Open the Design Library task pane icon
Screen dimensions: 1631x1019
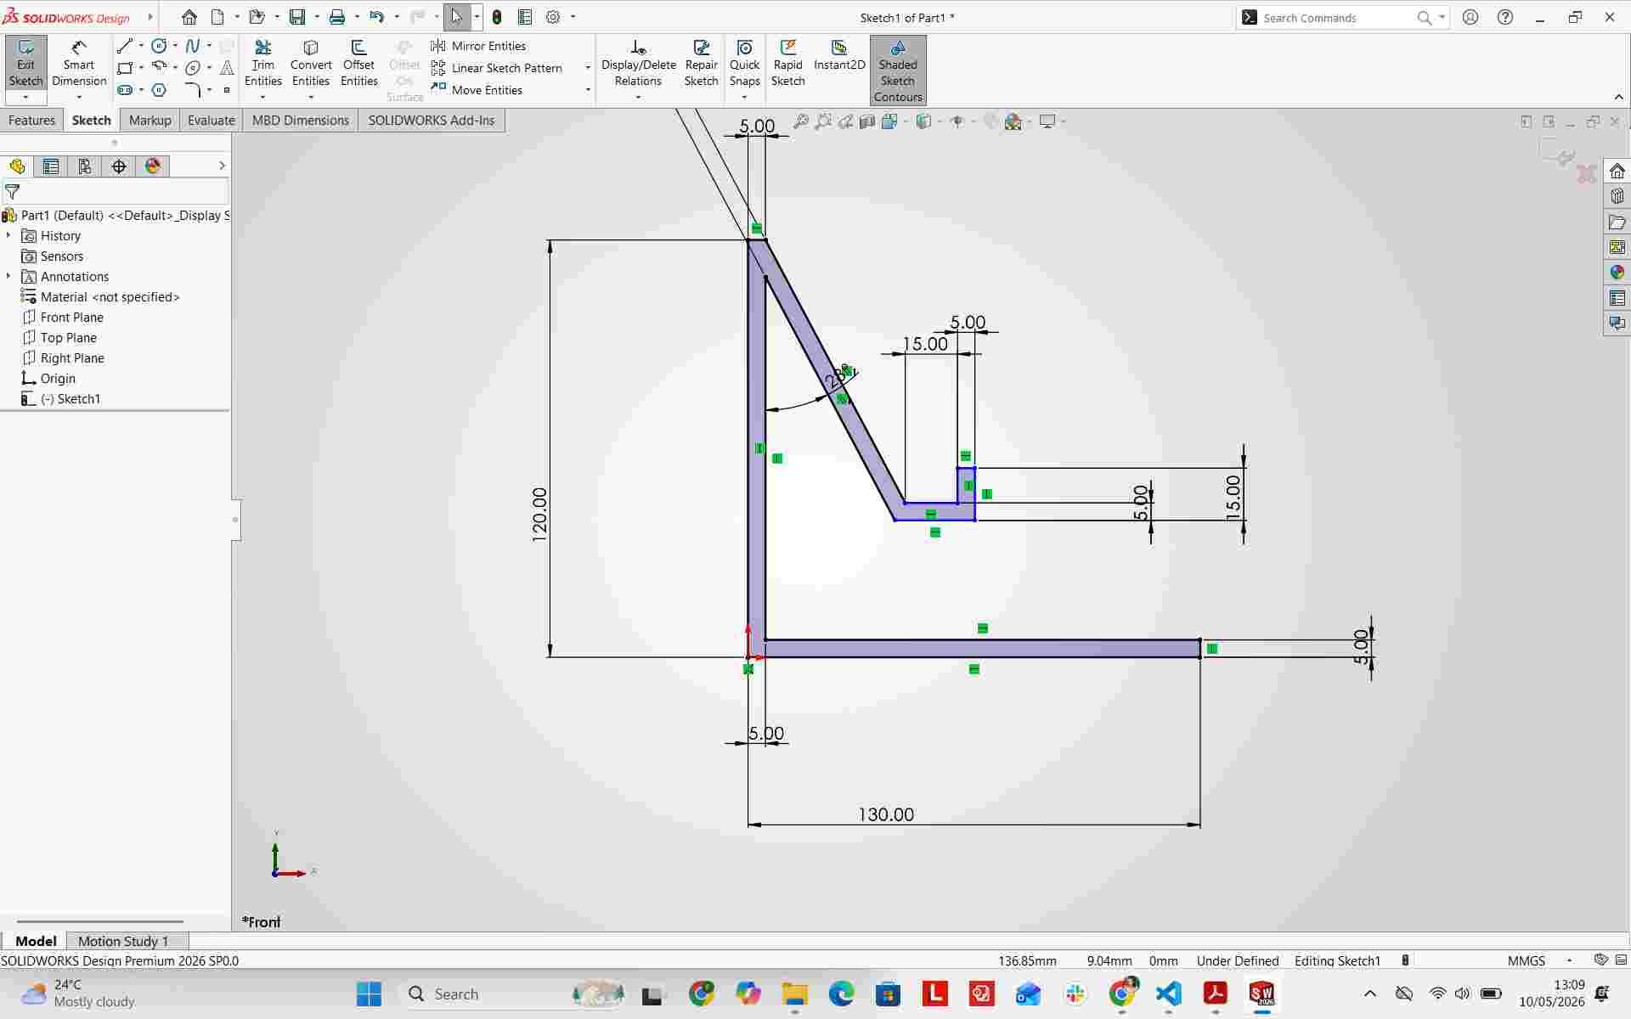coord(1617,196)
